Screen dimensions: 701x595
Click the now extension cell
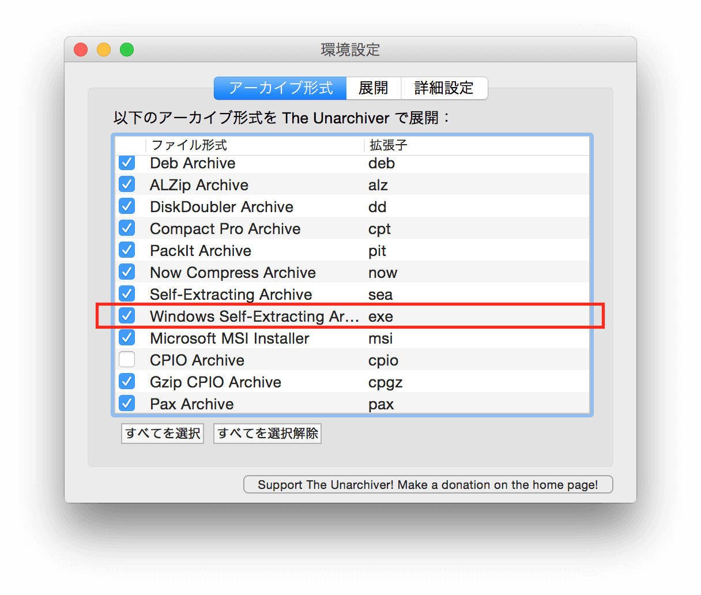click(383, 273)
